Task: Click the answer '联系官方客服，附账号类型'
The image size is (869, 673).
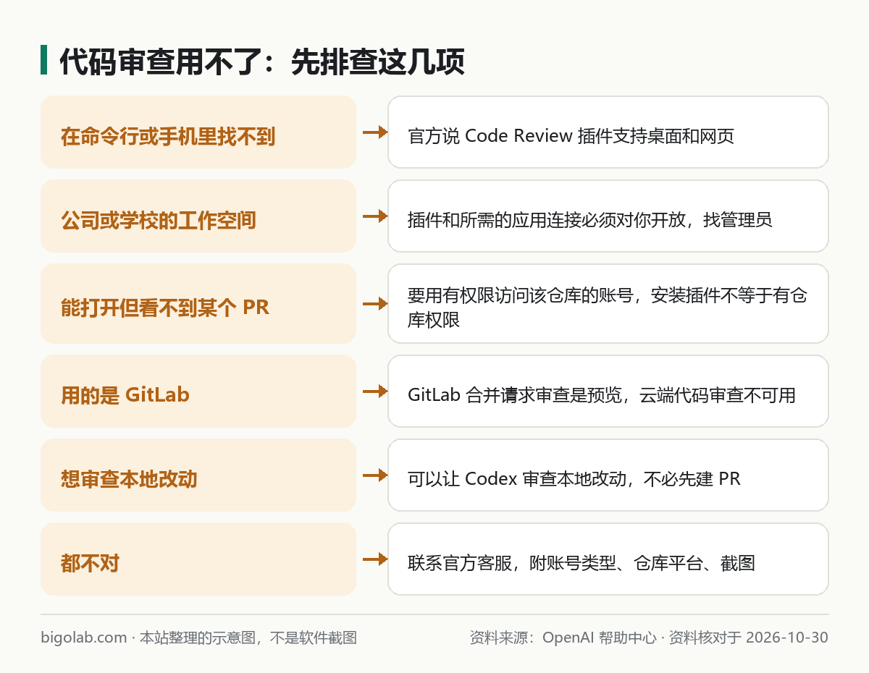Action: (x=608, y=559)
